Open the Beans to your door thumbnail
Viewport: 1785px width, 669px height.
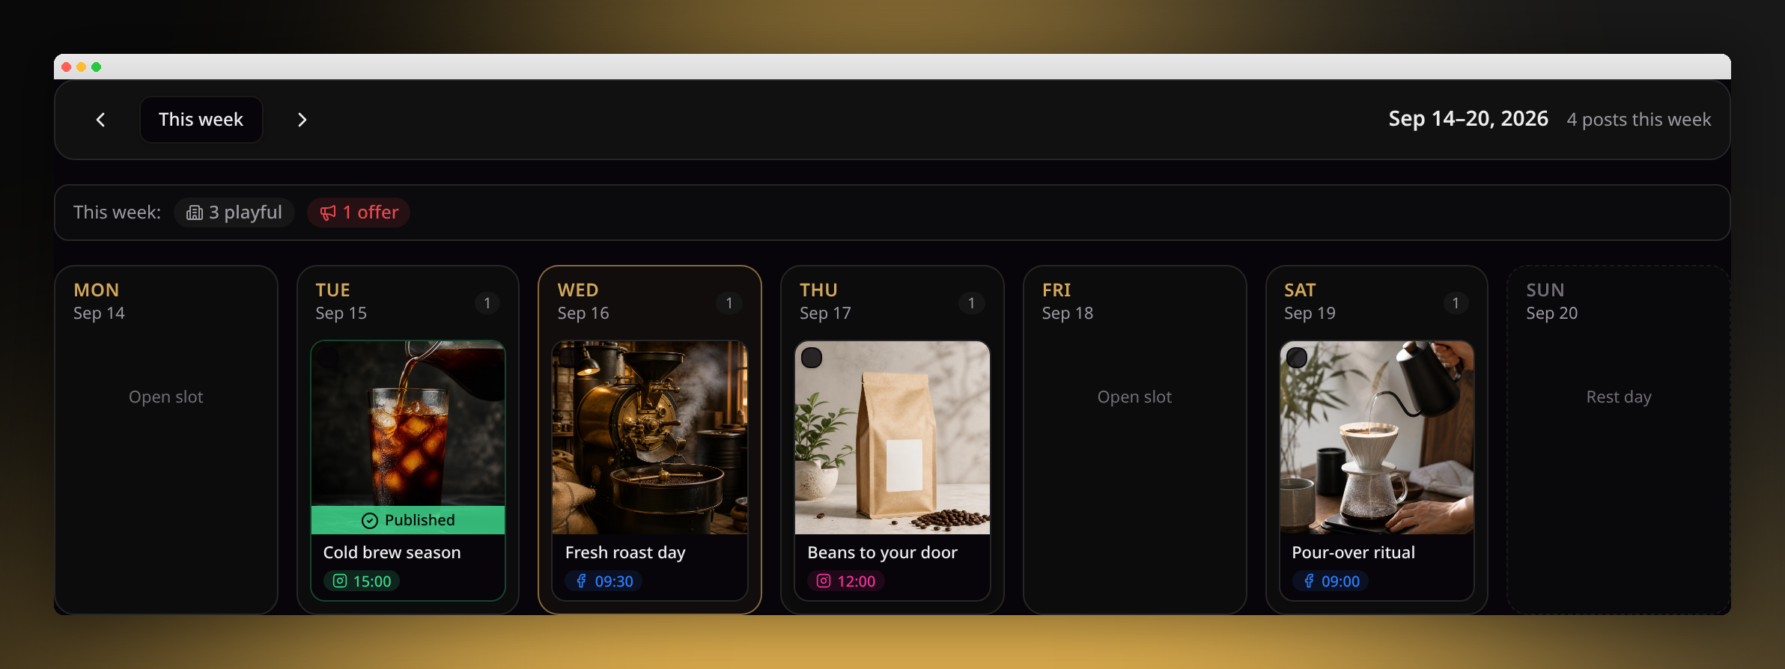point(892,438)
